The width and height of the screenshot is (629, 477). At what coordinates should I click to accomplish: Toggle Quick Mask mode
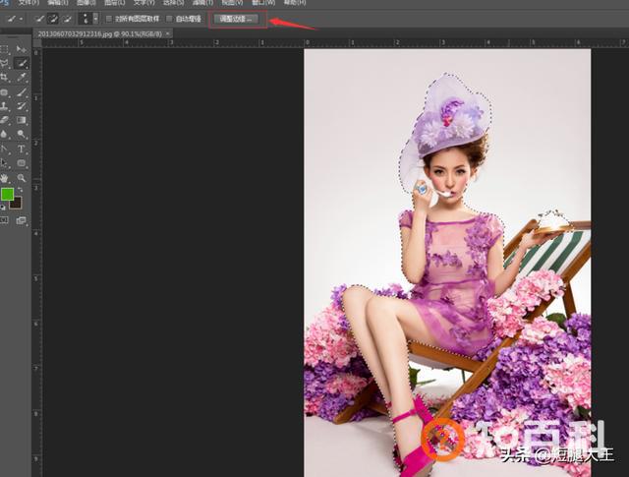pyautogui.click(x=4, y=220)
